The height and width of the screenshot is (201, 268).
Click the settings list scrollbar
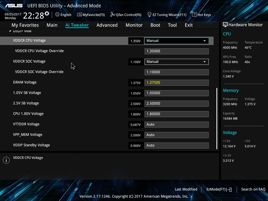coord(217,119)
